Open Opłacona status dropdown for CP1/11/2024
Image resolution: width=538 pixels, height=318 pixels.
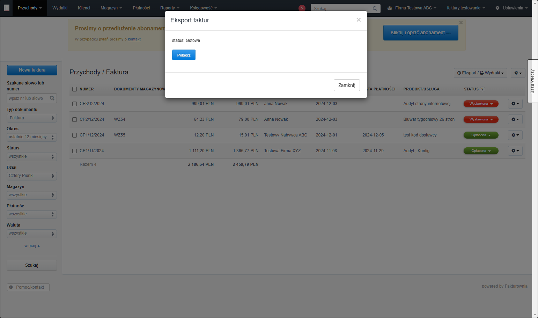tap(481, 151)
